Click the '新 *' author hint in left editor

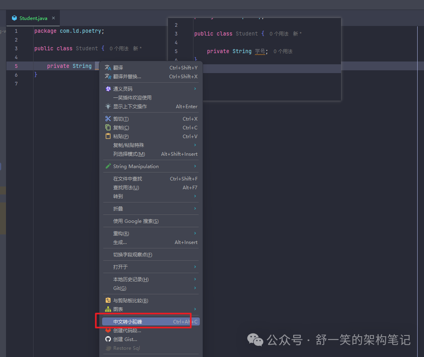137,48
